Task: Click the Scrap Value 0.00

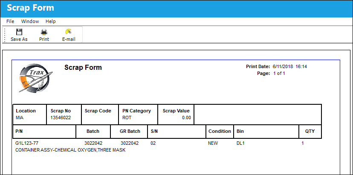Action: pos(186,118)
